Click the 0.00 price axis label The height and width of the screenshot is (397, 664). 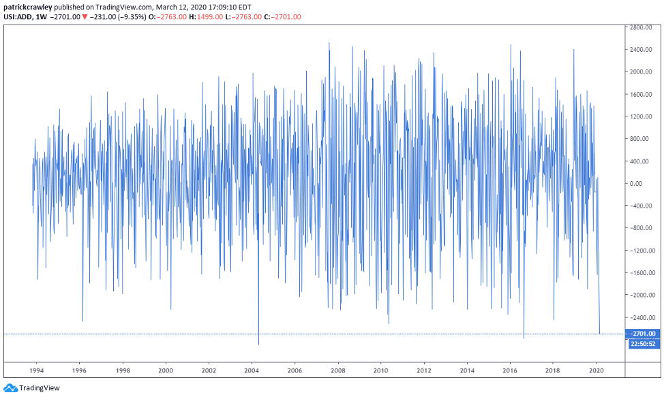pyautogui.click(x=636, y=183)
